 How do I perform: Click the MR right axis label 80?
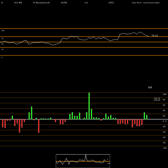pyautogui.click(x=164, y=100)
